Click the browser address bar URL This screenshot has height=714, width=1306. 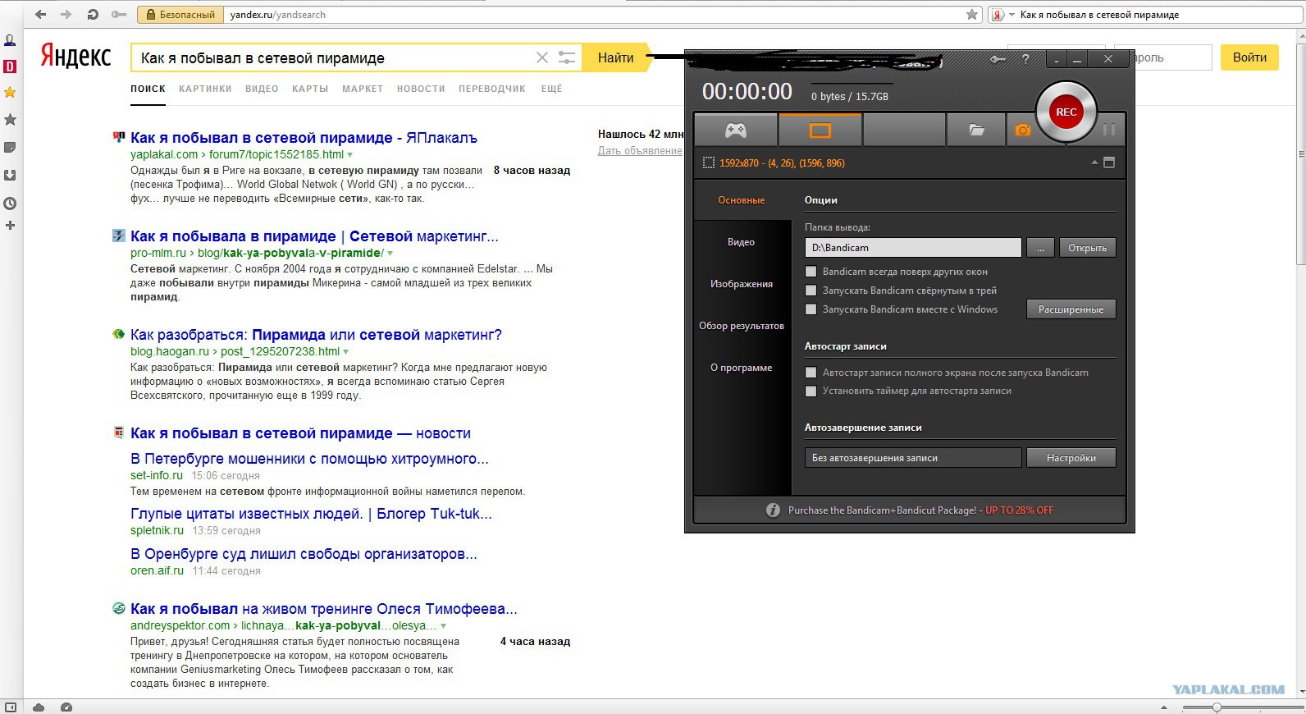click(x=277, y=15)
